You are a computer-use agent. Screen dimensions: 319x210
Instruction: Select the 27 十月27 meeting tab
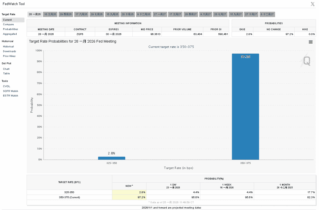pos(251,14)
